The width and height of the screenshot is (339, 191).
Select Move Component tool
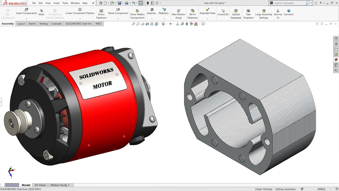point(118,11)
